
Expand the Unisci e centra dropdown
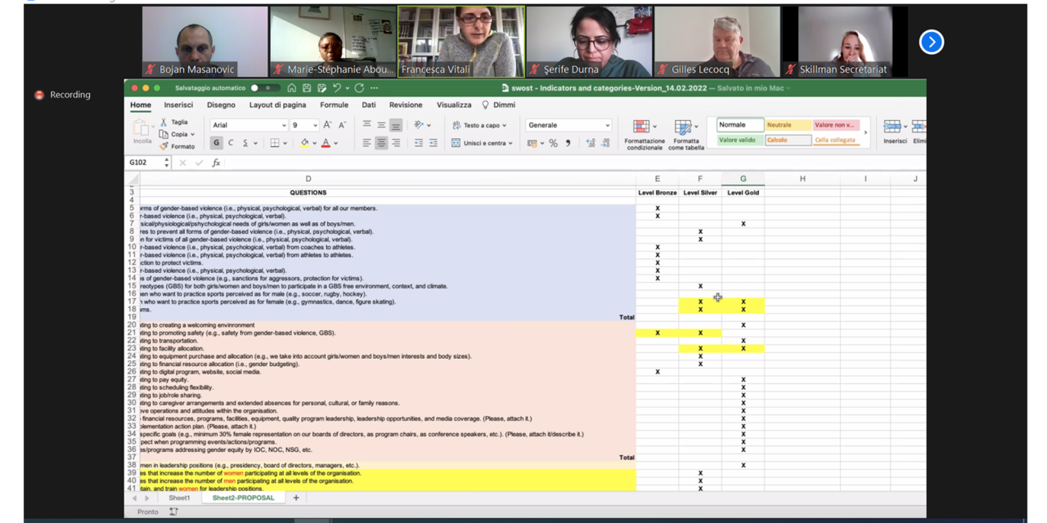click(510, 143)
